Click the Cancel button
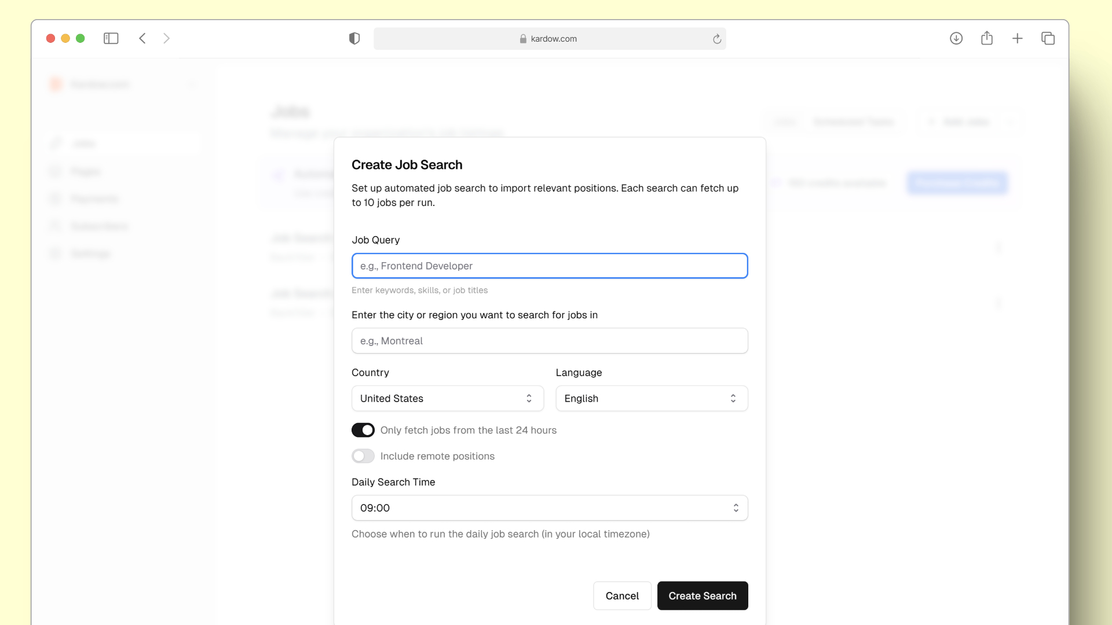Viewport: 1112px width, 625px height. pos(621,596)
